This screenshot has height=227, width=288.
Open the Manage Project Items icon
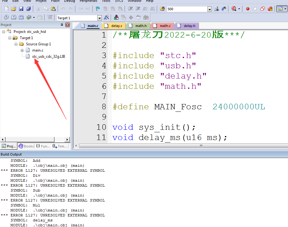116,18
